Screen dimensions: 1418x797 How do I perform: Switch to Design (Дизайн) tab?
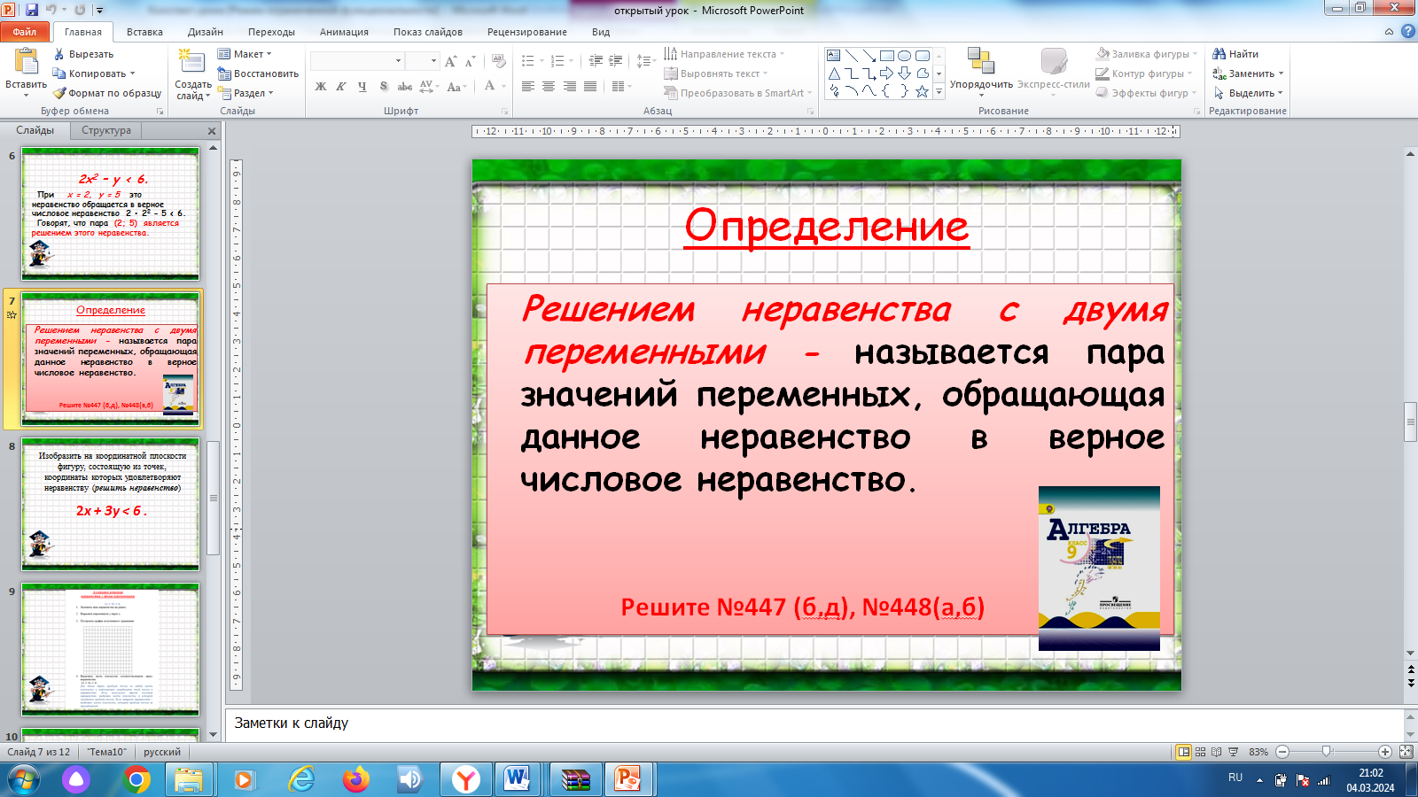pos(206,32)
